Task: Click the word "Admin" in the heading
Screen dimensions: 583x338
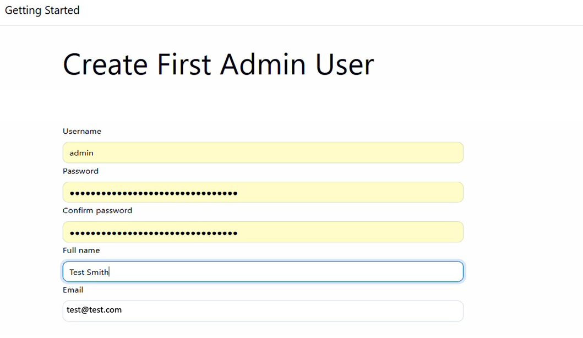Action: tap(263, 65)
